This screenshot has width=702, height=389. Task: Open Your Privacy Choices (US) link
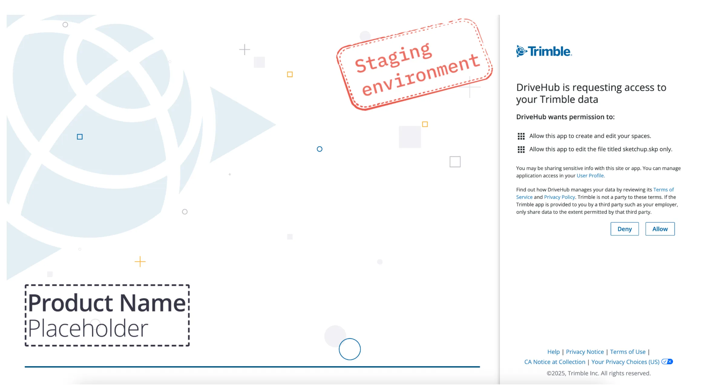pyautogui.click(x=625, y=362)
